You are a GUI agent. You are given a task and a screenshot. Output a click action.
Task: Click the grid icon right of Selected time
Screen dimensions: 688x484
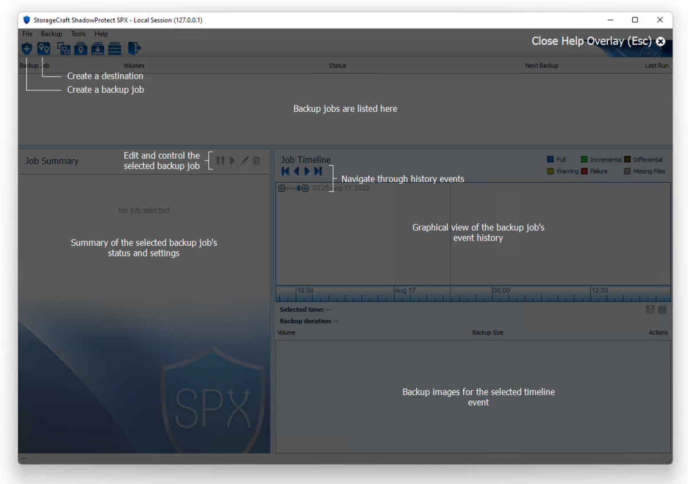tap(650, 310)
